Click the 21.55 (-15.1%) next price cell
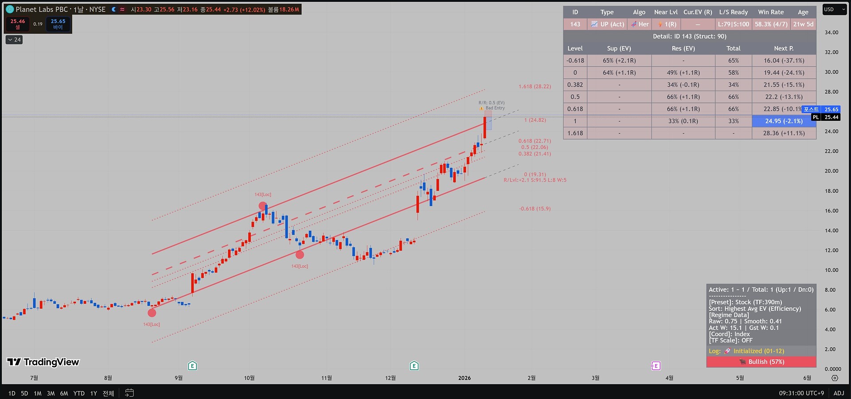 (784, 85)
